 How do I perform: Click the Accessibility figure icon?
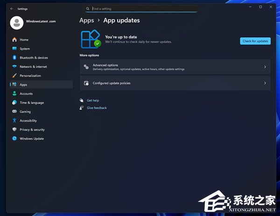click(14, 120)
